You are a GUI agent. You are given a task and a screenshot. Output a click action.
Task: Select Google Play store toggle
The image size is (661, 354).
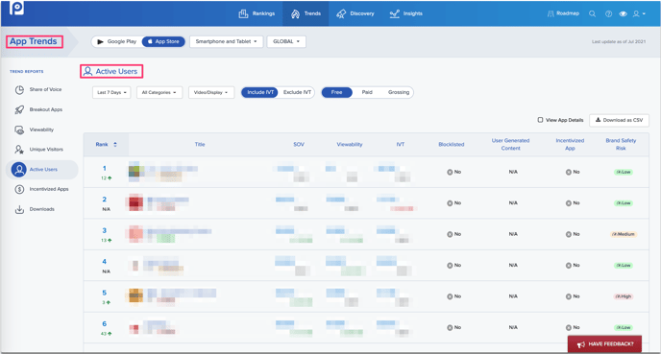point(117,41)
